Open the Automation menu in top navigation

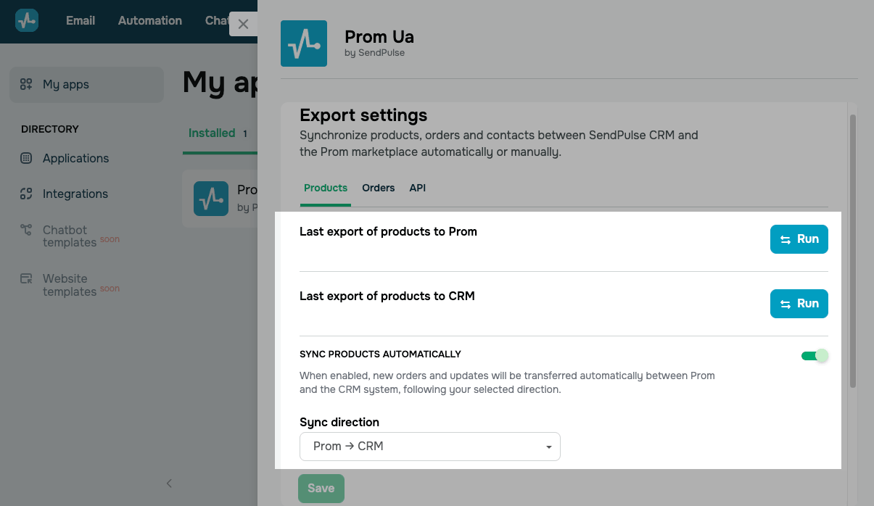coord(150,20)
